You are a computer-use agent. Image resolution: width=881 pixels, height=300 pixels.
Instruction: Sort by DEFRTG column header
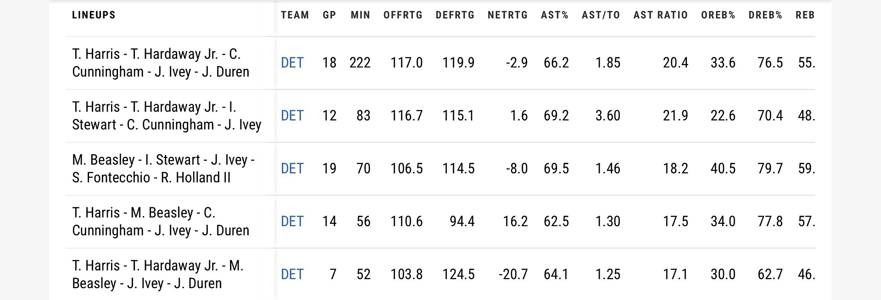coord(455,15)
